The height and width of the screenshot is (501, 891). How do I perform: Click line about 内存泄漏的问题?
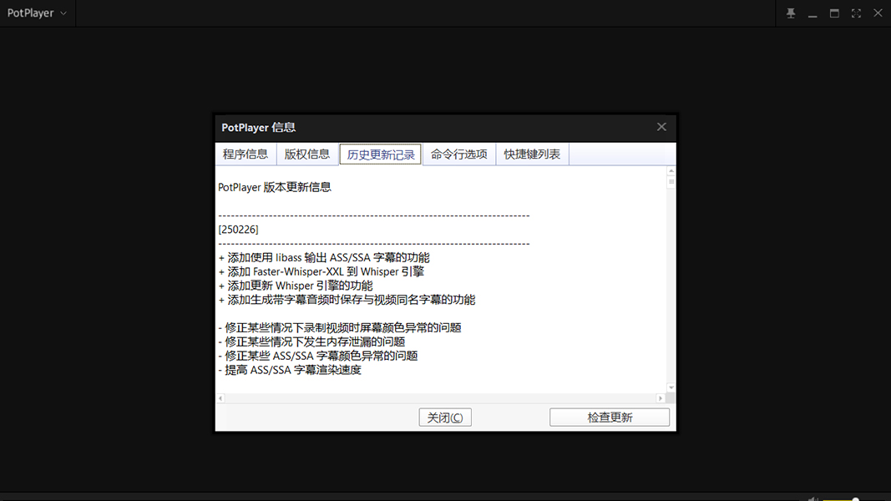(311, 342)
